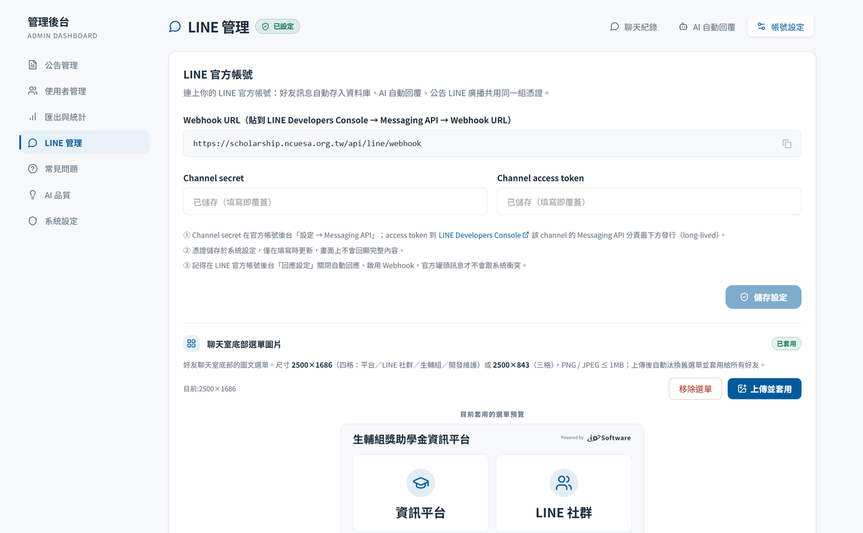Click the Webhook URL text field
Viewport: 863px width, 533px height.
click(x=492, y=144)
